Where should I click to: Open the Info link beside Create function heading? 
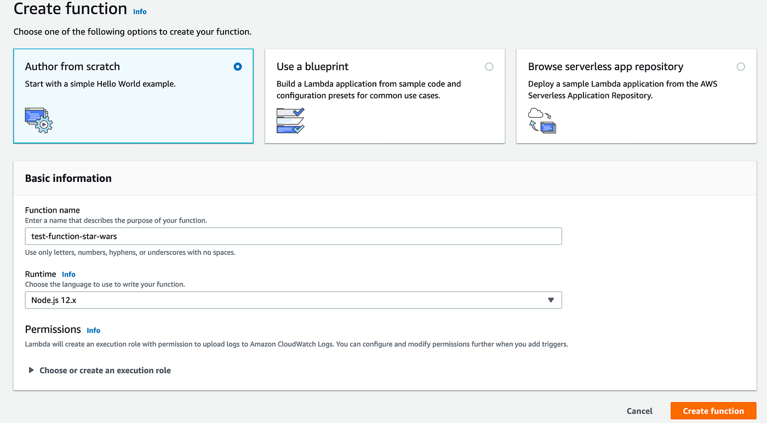tap(140, 12)
